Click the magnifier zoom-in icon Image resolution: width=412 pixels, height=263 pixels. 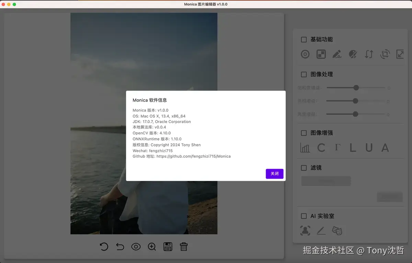[x=152, y=247]
